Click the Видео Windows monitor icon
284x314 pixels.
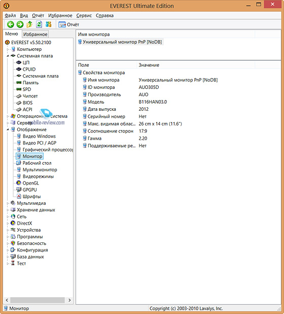19,136
